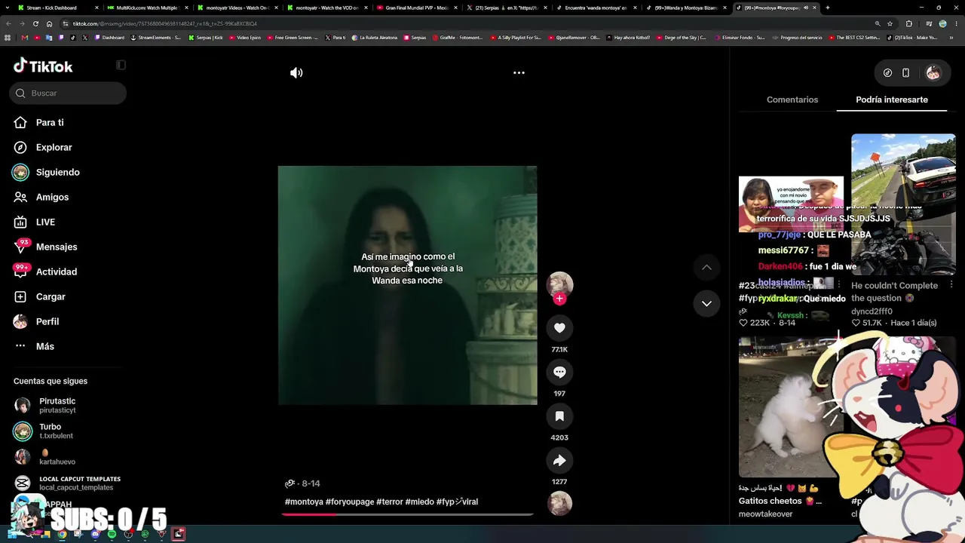Open options for 'He couldn't Complete' video
This screenshot has width=965, height=543.
coord(951,285)
